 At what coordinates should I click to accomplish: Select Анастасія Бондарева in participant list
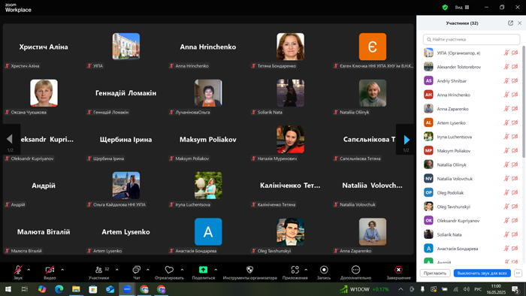[x=470, y=249]
